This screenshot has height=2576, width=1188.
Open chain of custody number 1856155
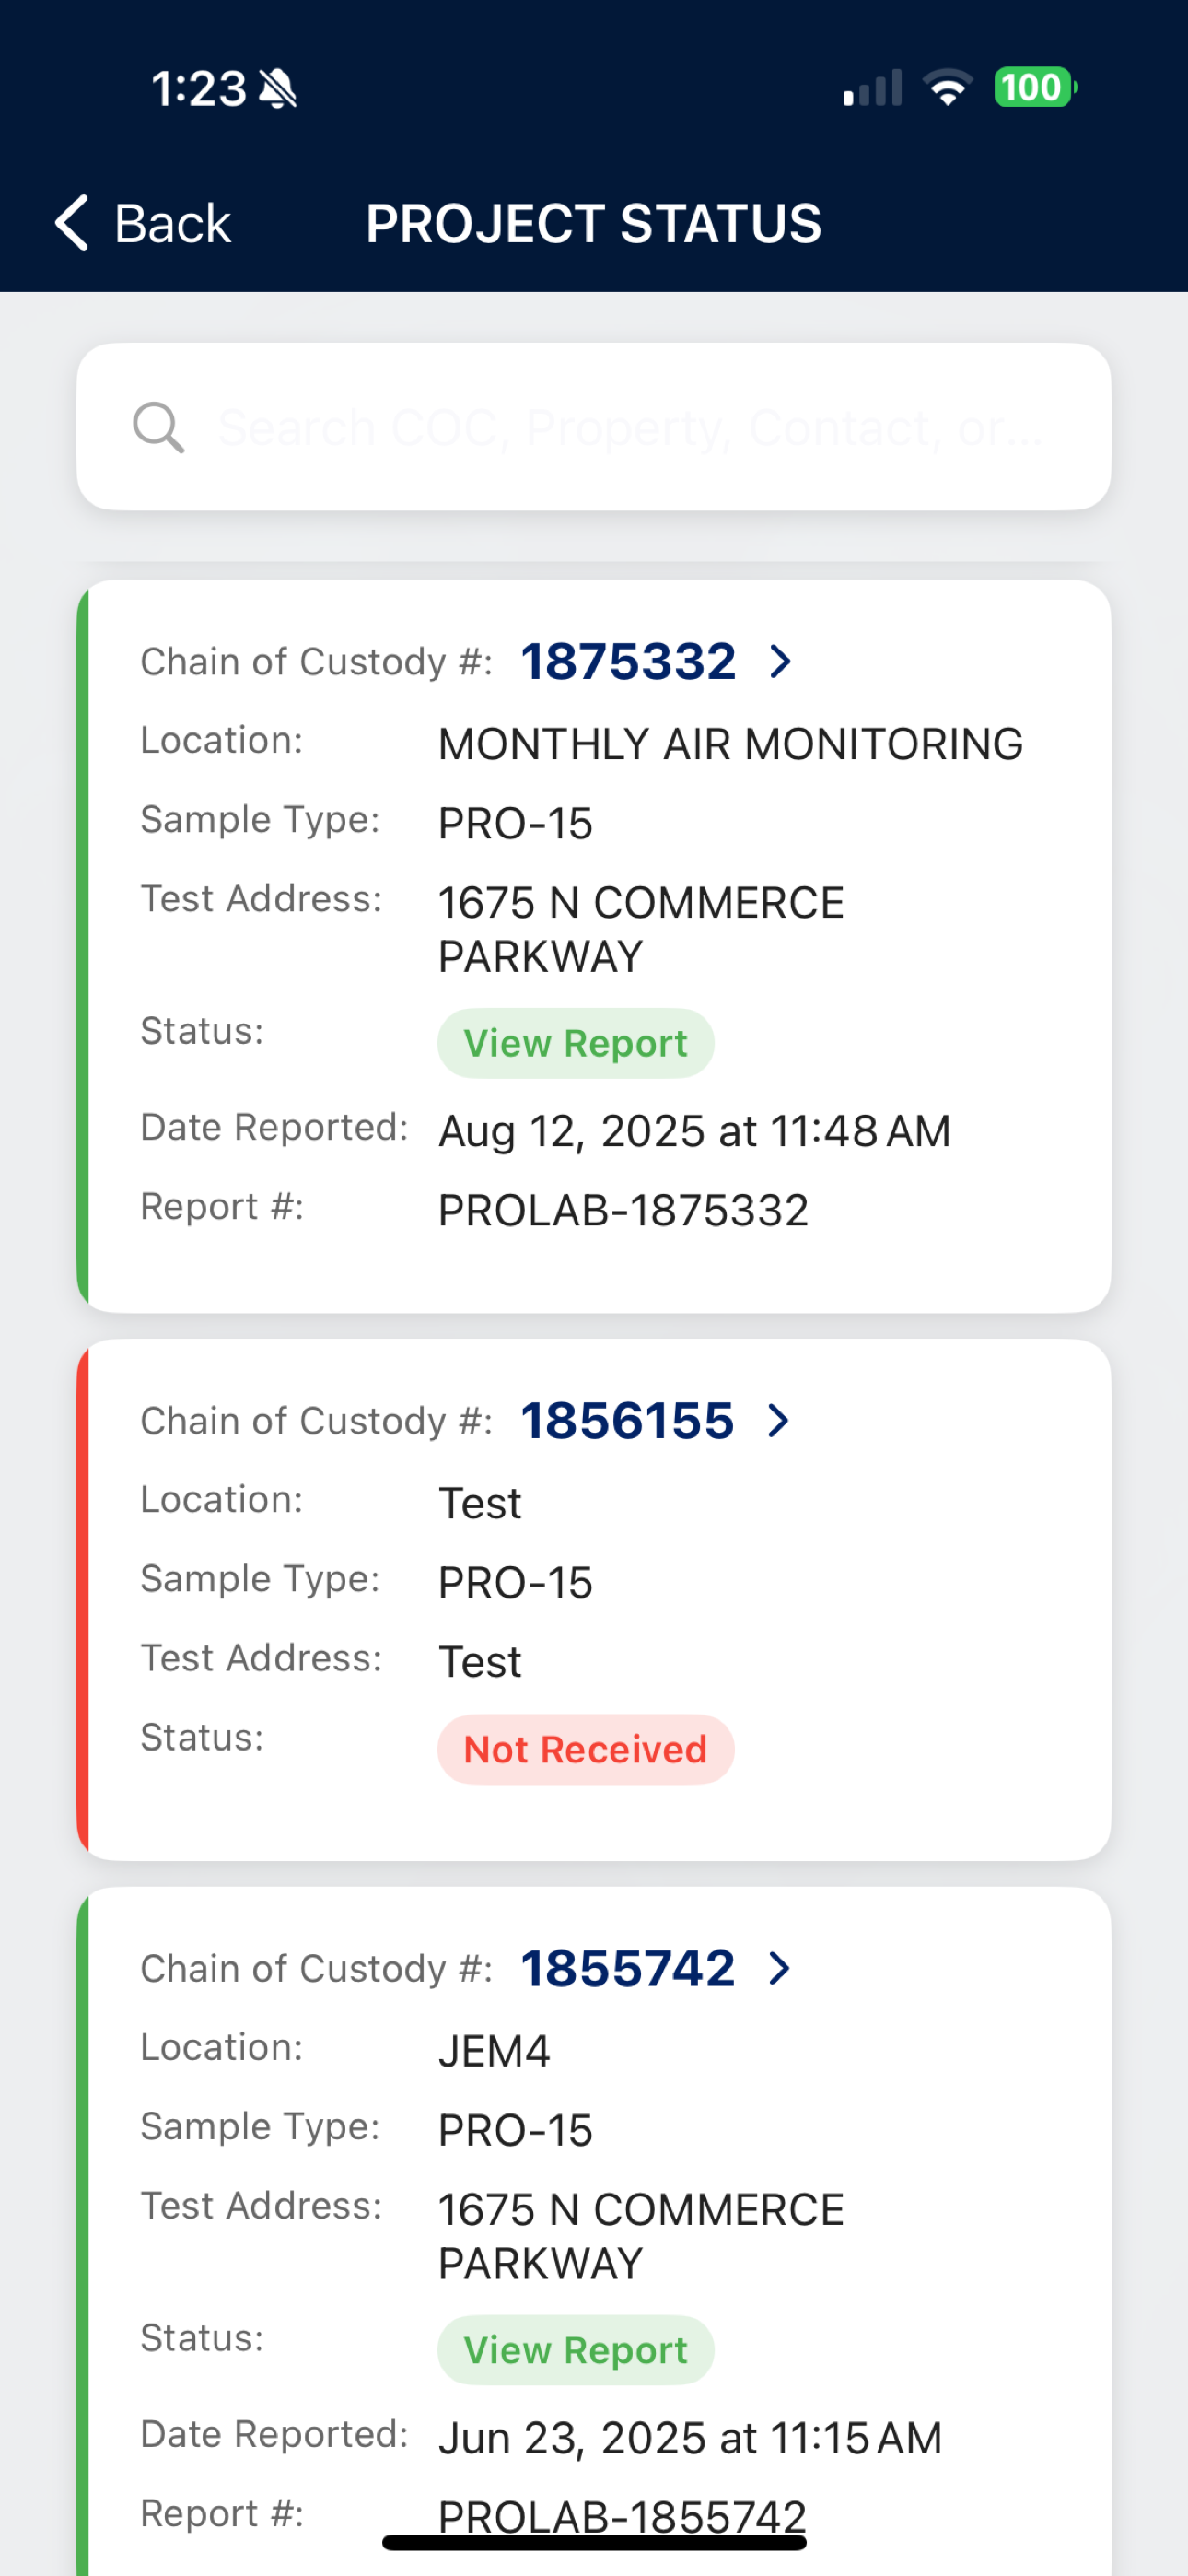coord(627,1420)
